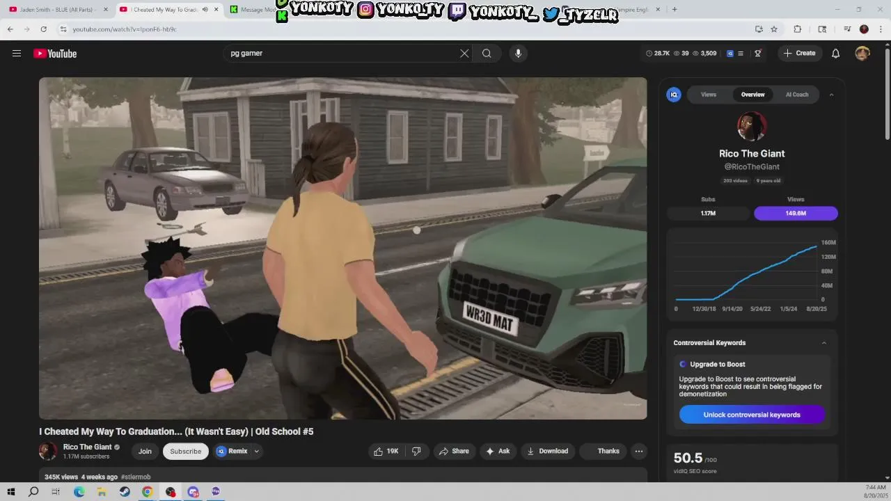Open File Explorer from the taskbar
Viewport: 891px width, 501px height.
102,491
